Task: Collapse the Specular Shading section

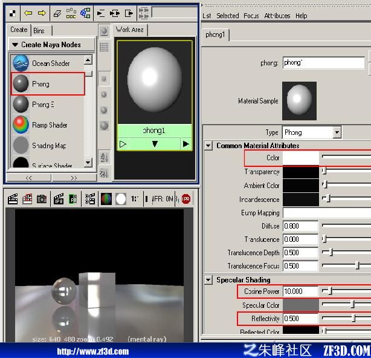Action: point(208,280)
